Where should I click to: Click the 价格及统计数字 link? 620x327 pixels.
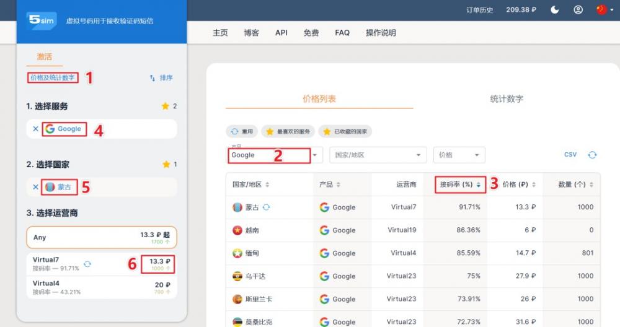pos(53,77)
